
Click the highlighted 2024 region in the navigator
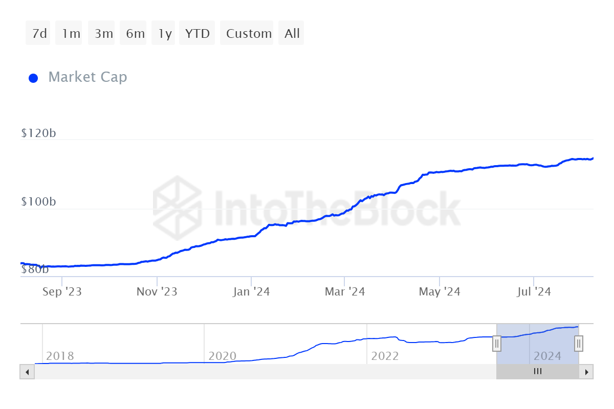(537, 353)
